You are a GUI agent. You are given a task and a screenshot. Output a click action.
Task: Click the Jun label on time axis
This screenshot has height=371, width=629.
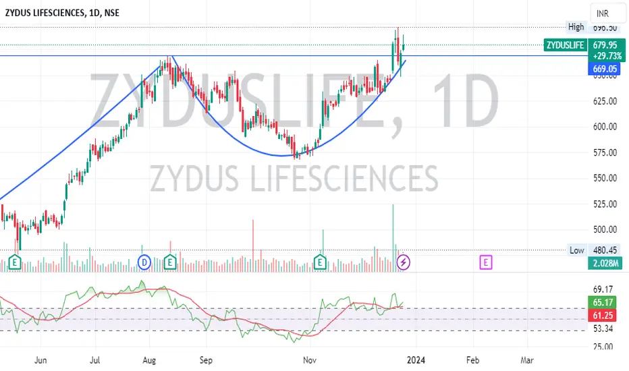tap(40, 360)
